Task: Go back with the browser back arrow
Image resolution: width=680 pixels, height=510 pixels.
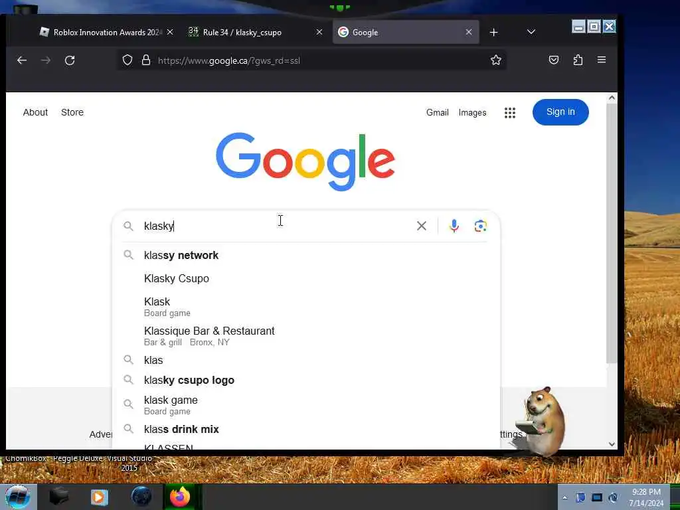Action: [22, 60]
